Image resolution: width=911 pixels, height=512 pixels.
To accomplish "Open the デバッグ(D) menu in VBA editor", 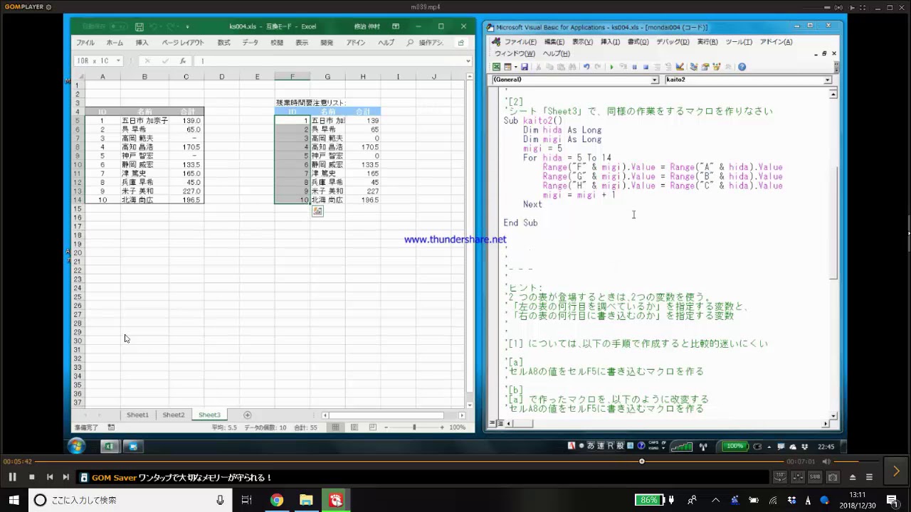I will (672, 42).
